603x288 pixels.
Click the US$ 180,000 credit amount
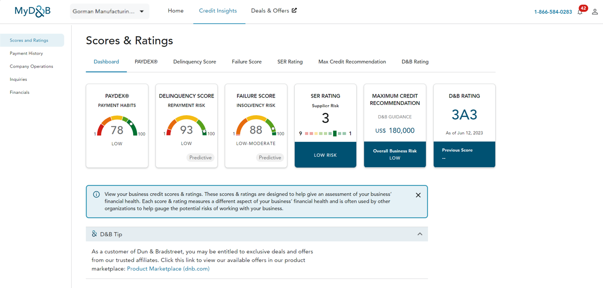click(395, 131)
